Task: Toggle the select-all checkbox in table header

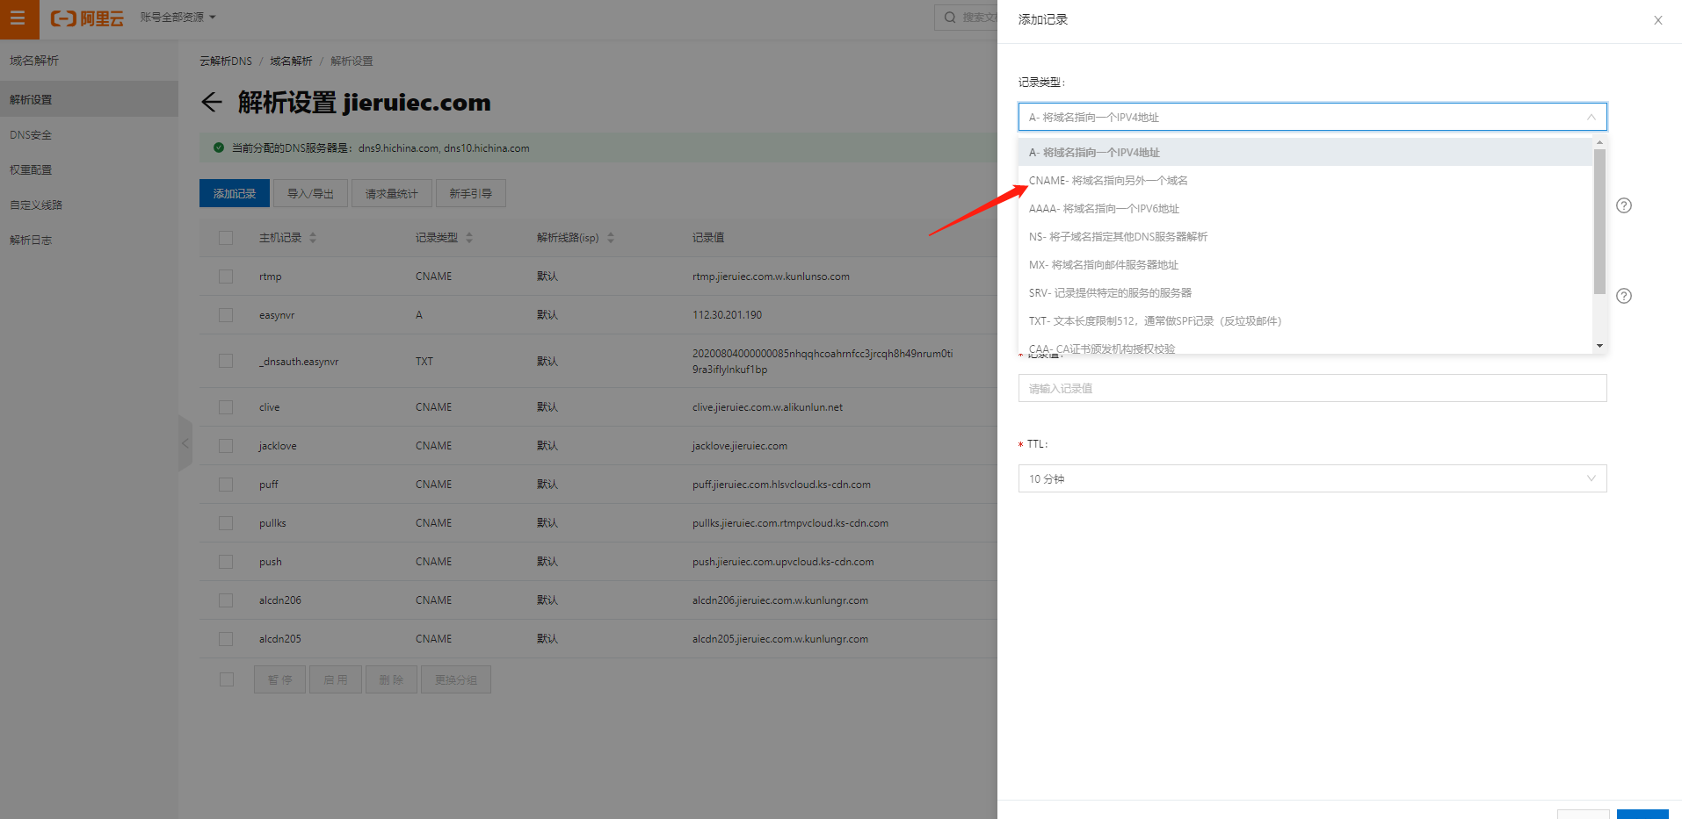Action: [x=226, y=238]
